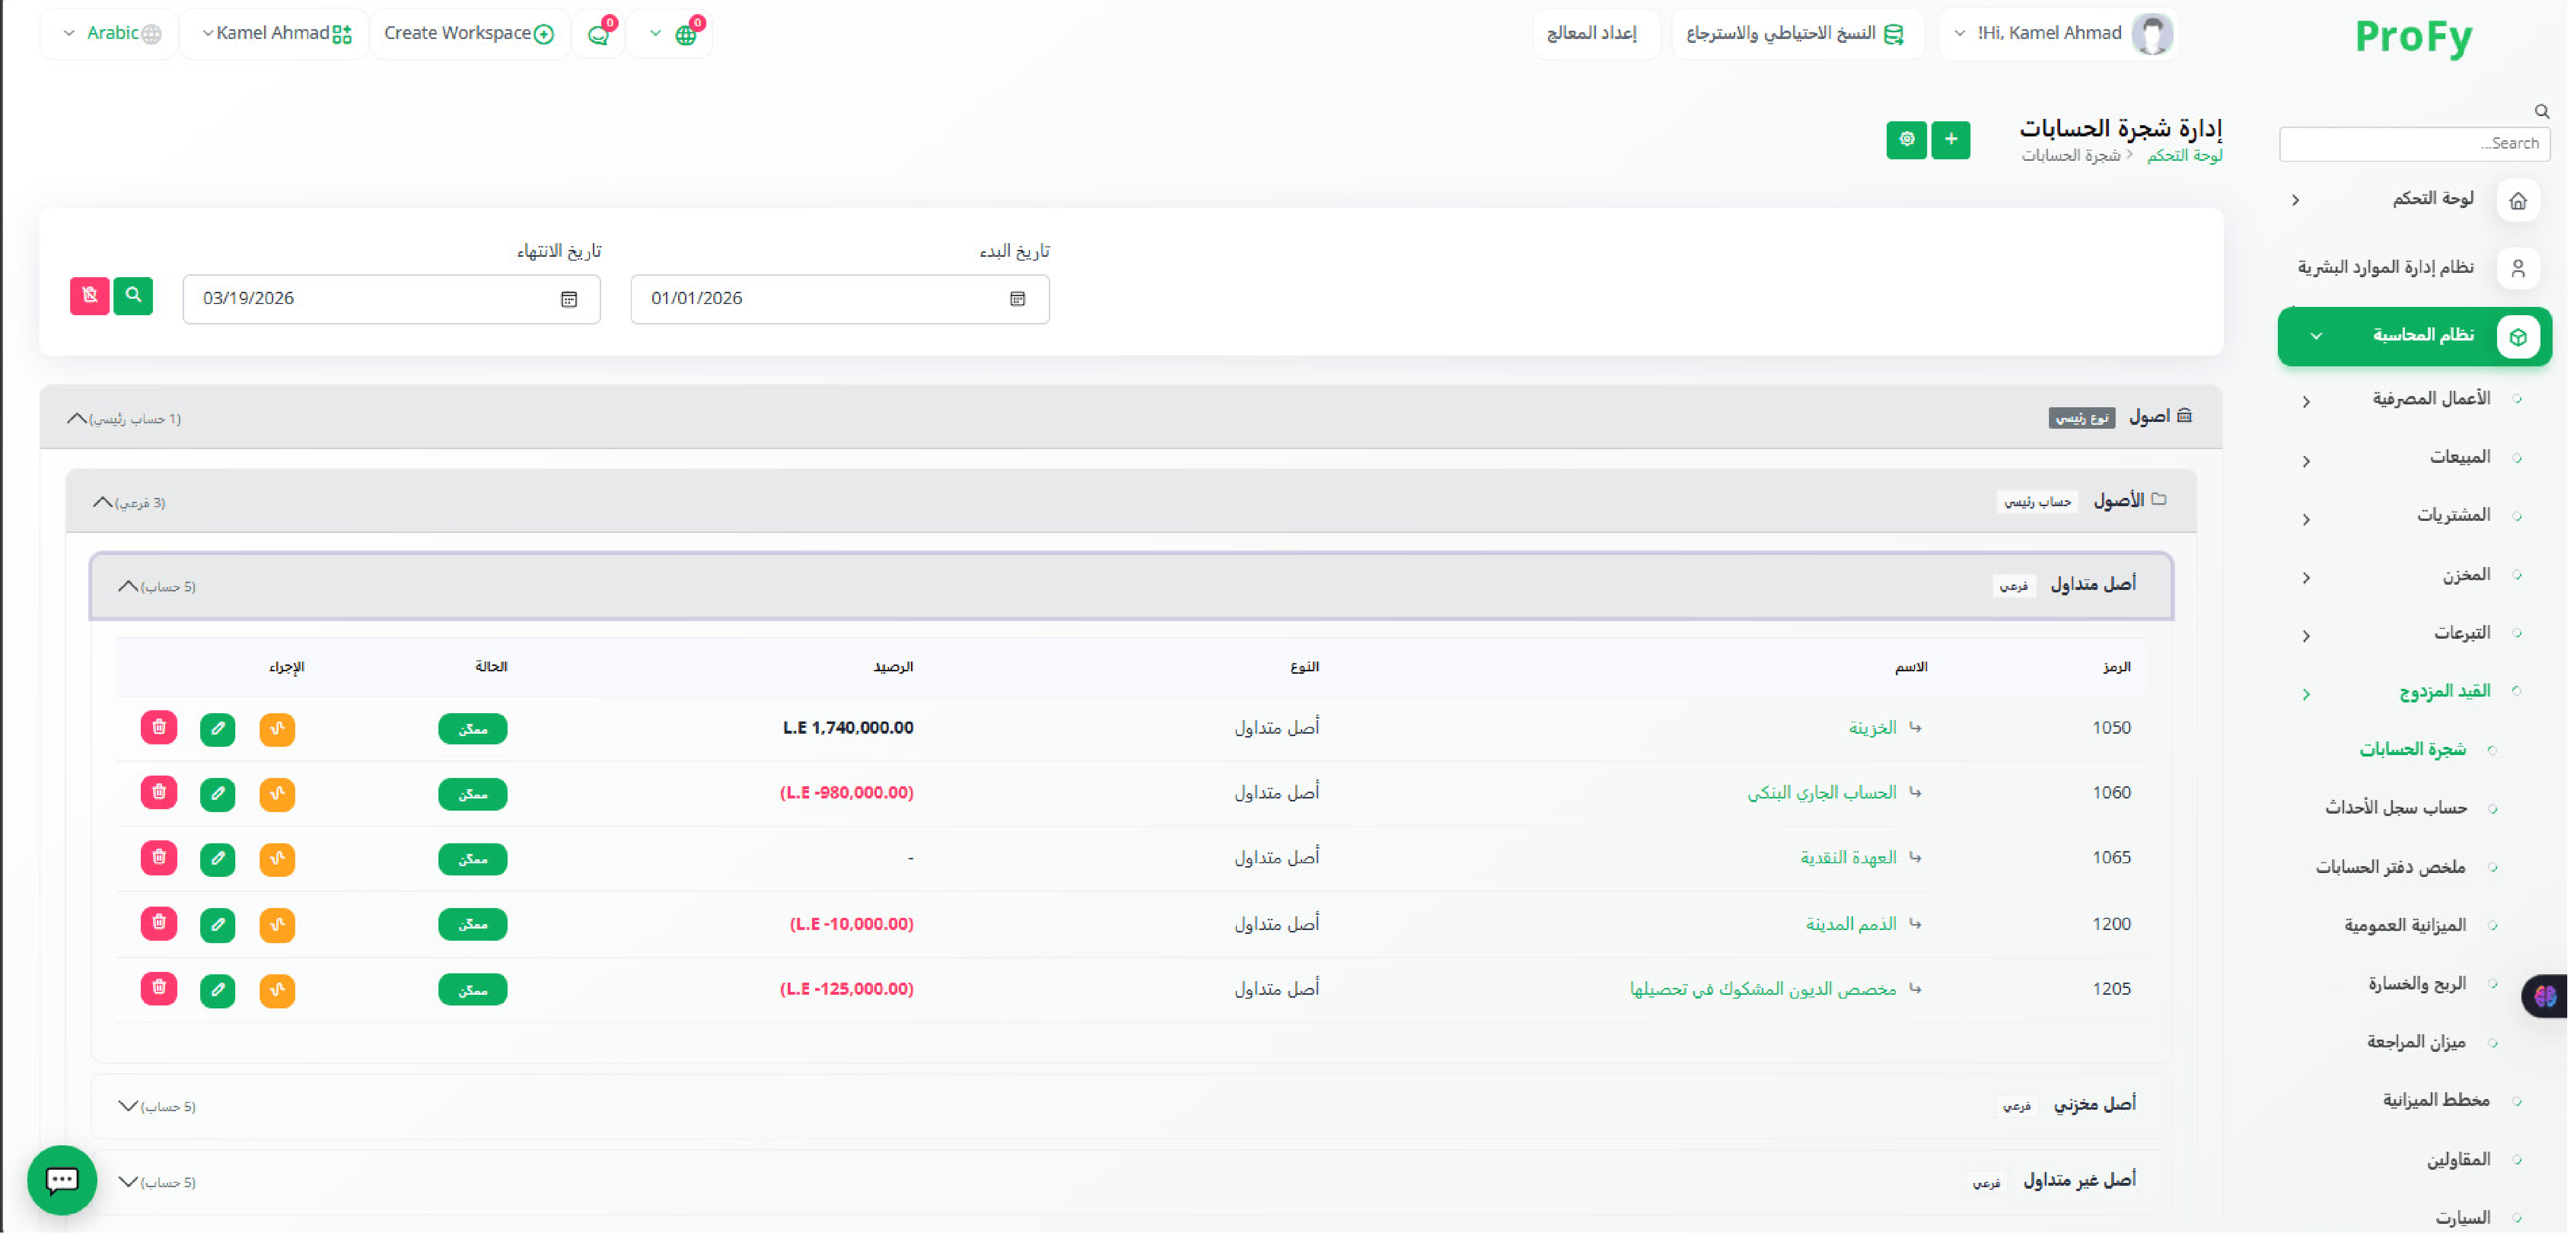The width and height of the screenshot is (2576, 1233).
Task: Toggle the status badge for account 1205
Action: click(473, 990)
